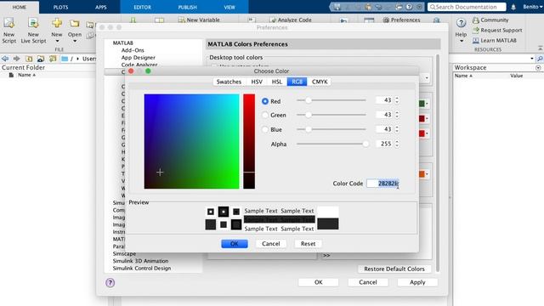
Task: Click the Preferences help question icon
Action: click(110, 283)
